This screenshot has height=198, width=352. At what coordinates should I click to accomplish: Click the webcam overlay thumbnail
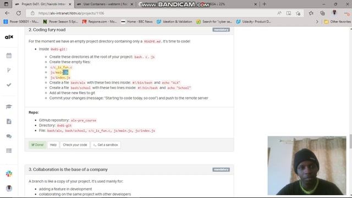(x=307, y=166)
